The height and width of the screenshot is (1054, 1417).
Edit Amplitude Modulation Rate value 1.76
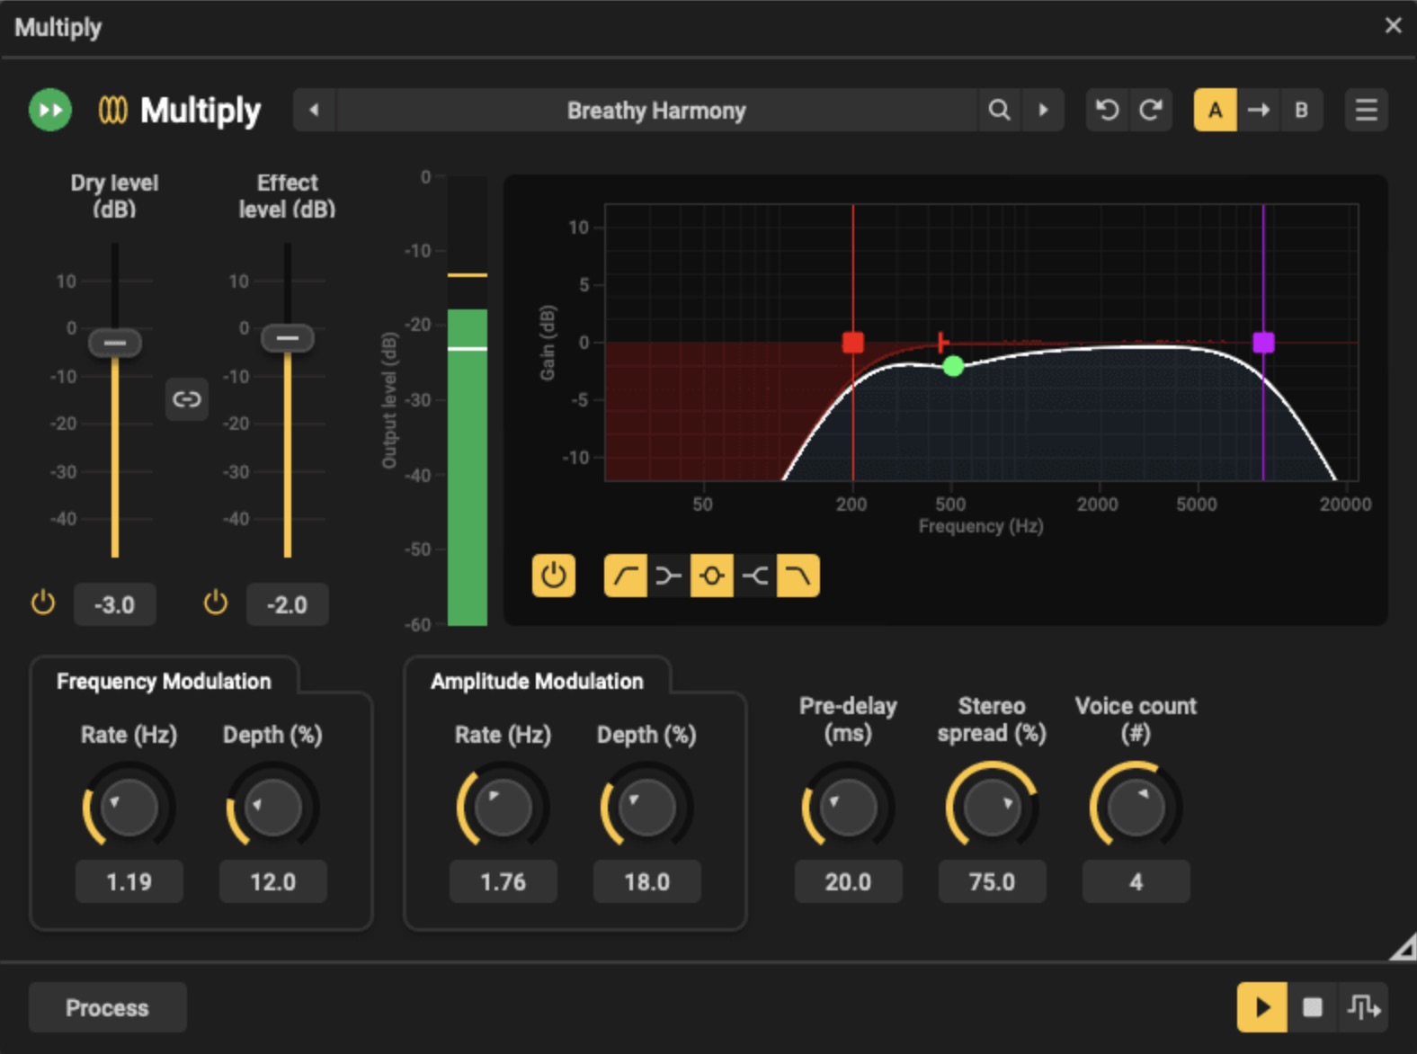pos(504,881)
